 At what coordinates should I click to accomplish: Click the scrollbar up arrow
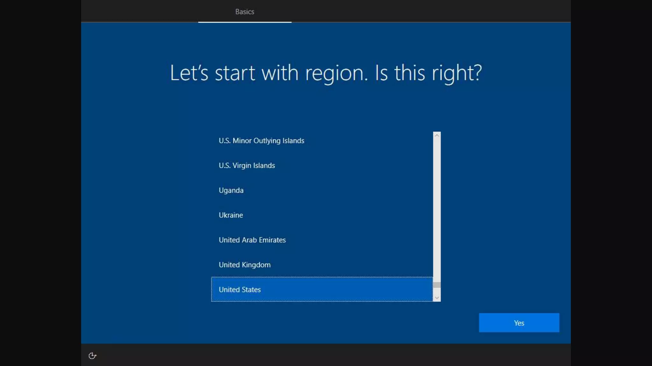(437, 135)
